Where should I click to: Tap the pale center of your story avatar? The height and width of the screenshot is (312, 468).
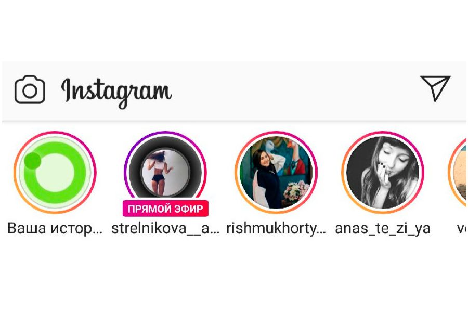pyautogui.click(x=55, y=173)
